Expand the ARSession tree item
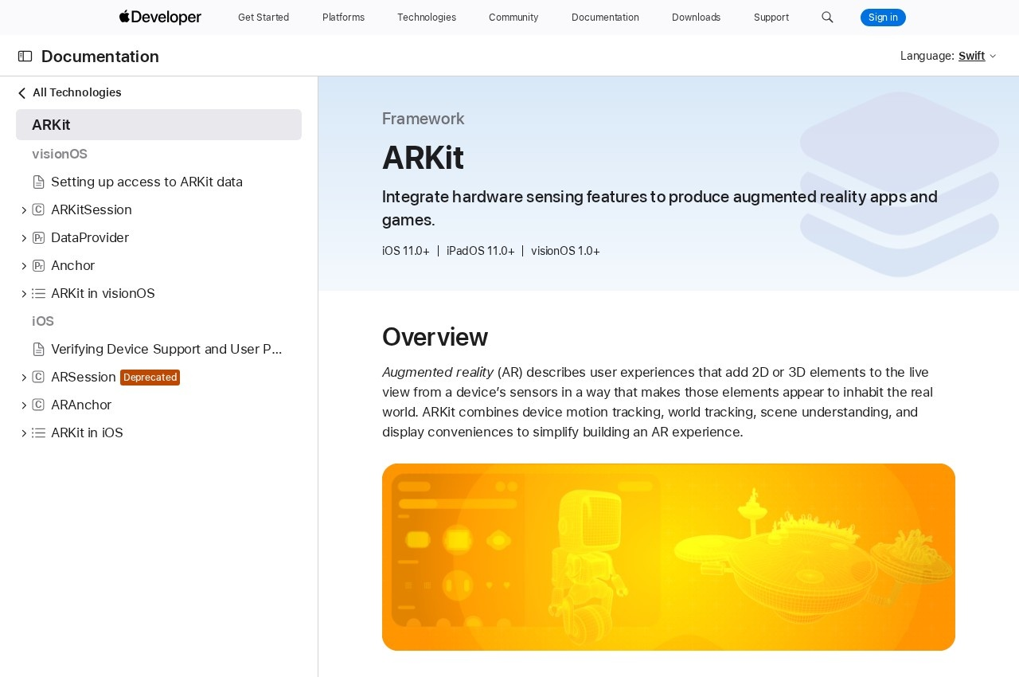Viewport: 1019px width, 677px height. 23,377
